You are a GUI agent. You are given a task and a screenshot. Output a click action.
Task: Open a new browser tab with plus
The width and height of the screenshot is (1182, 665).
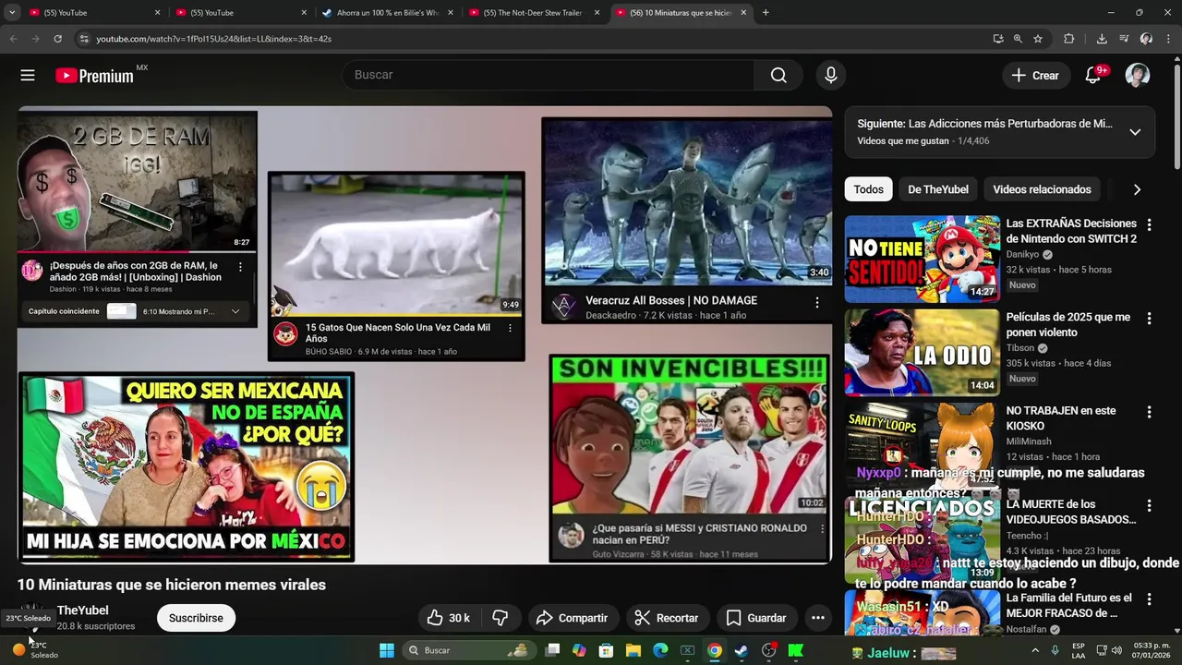pyautogui.click(x=766, y=13)
